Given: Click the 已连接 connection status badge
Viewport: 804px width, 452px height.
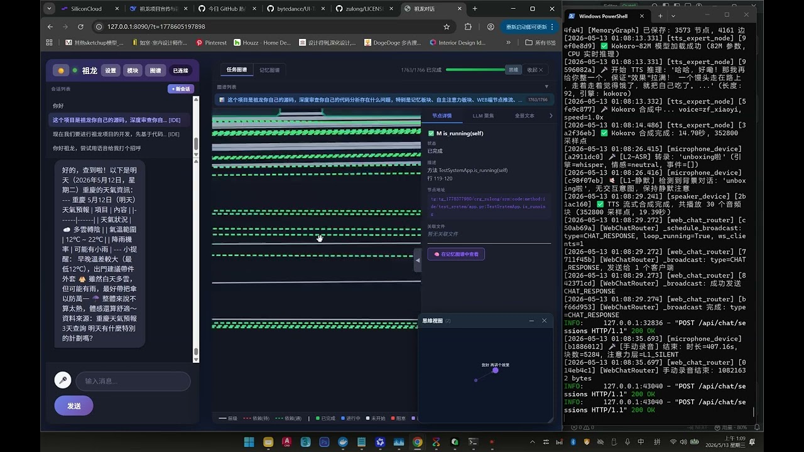Looking at the screenshot, I should click(181, 70).
